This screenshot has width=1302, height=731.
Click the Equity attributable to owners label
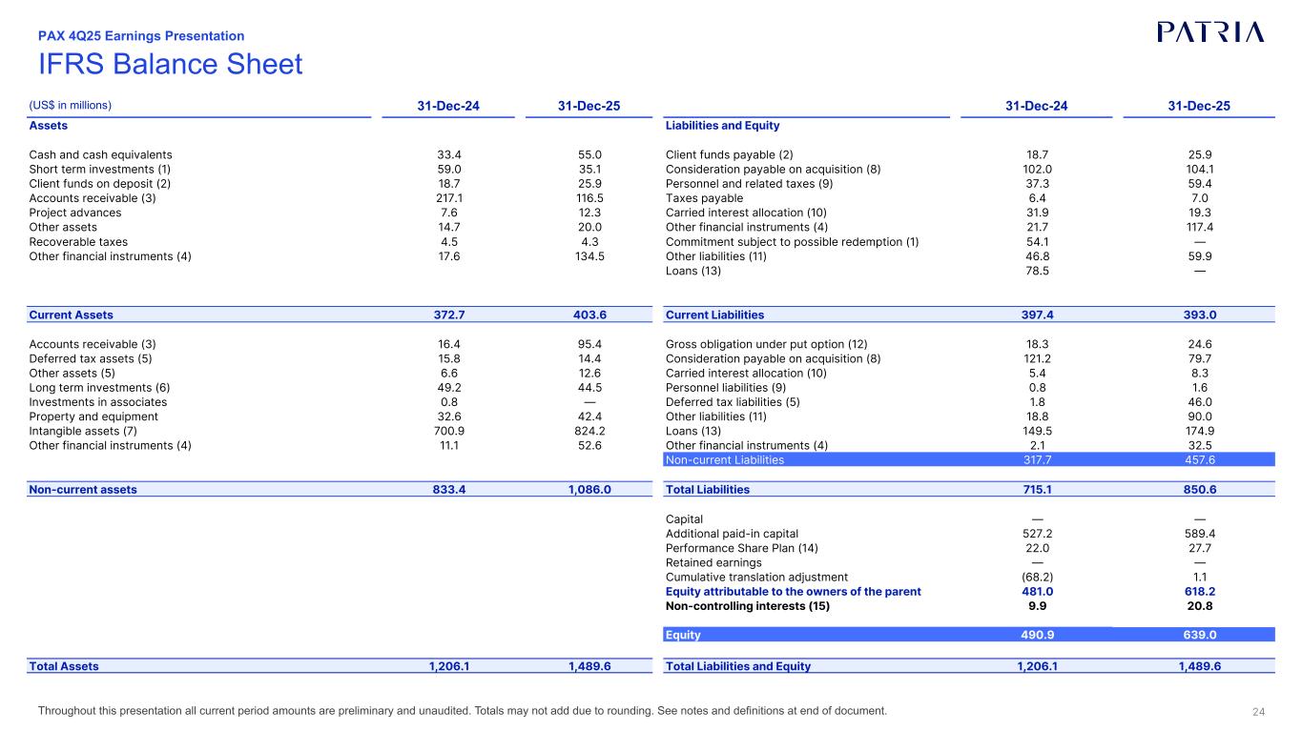(793, 591)
